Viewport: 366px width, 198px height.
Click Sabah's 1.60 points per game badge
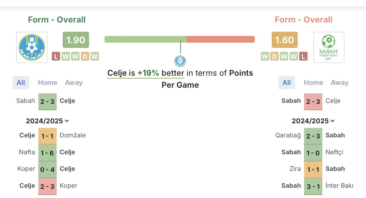(285, 40)
